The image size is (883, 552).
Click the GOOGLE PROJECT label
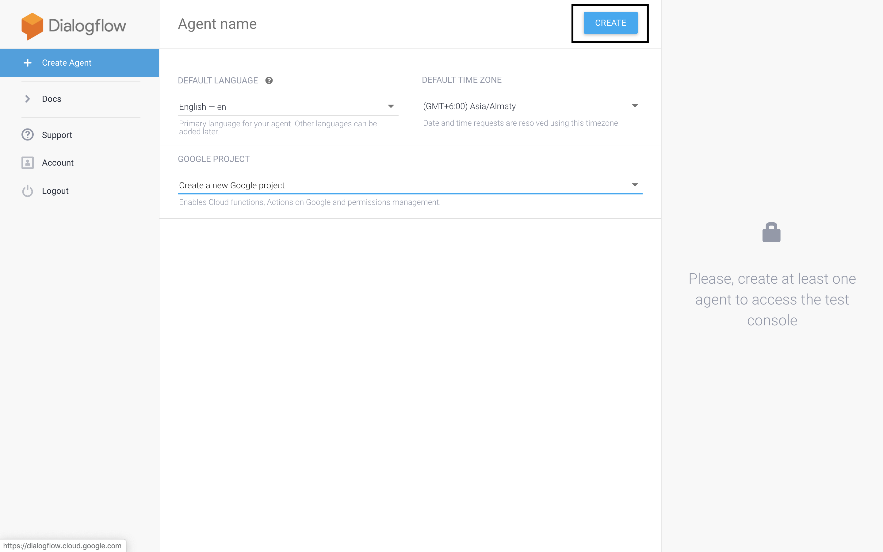pyautogui.click(x=214, y=159)
